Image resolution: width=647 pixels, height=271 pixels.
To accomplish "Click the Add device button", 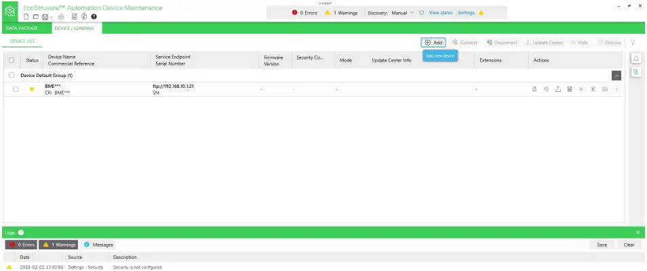I will tap(433, 43).
